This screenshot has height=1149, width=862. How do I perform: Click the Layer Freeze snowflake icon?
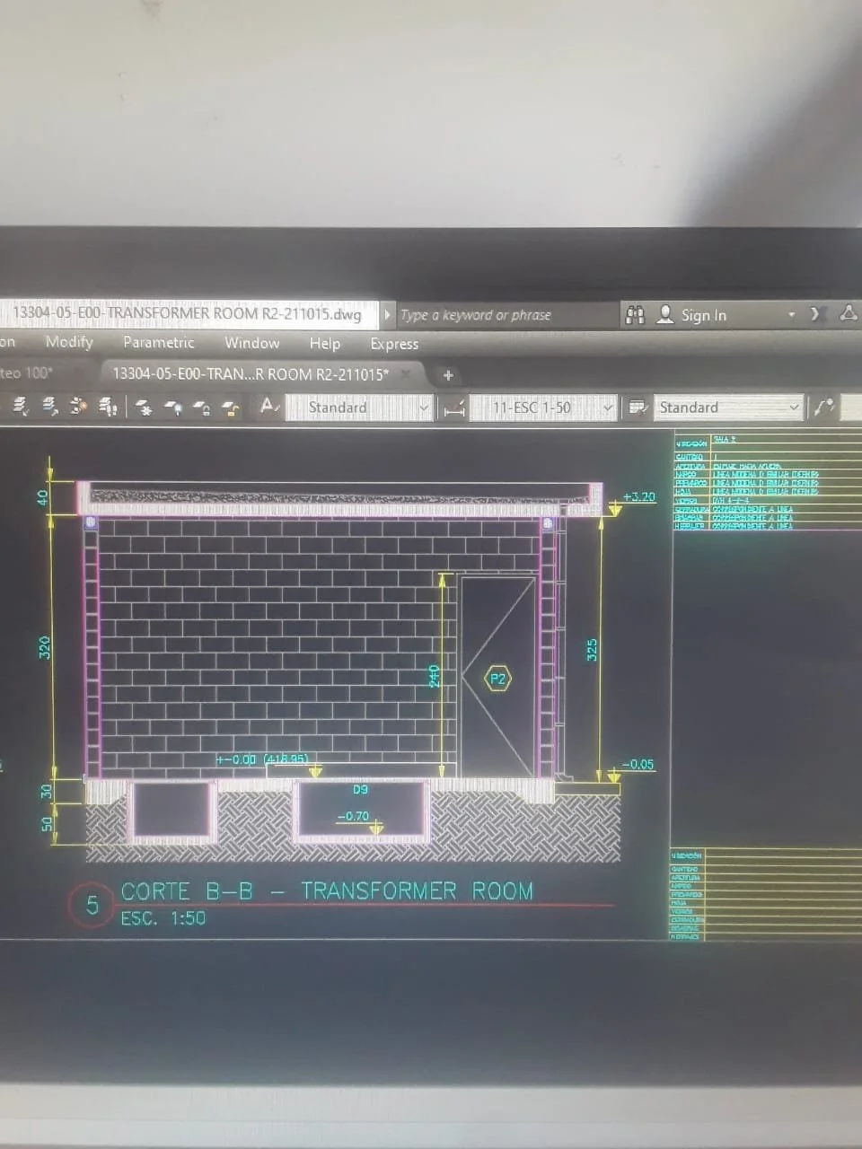144,408
